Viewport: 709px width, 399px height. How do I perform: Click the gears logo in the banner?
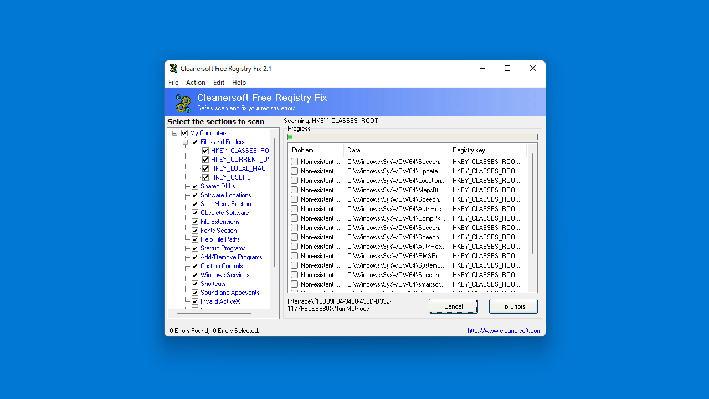pos(183,103)
